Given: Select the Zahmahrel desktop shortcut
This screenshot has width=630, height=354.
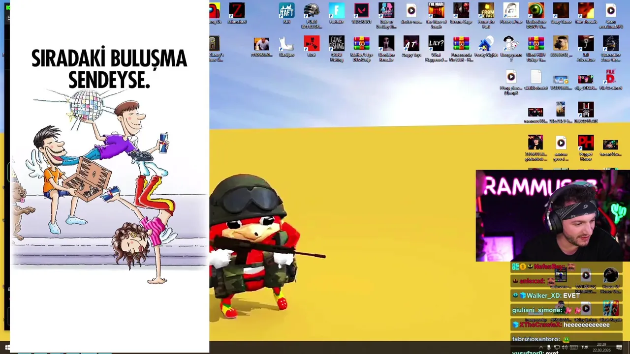Looking at the screenshot, I should tap(237, 14).
